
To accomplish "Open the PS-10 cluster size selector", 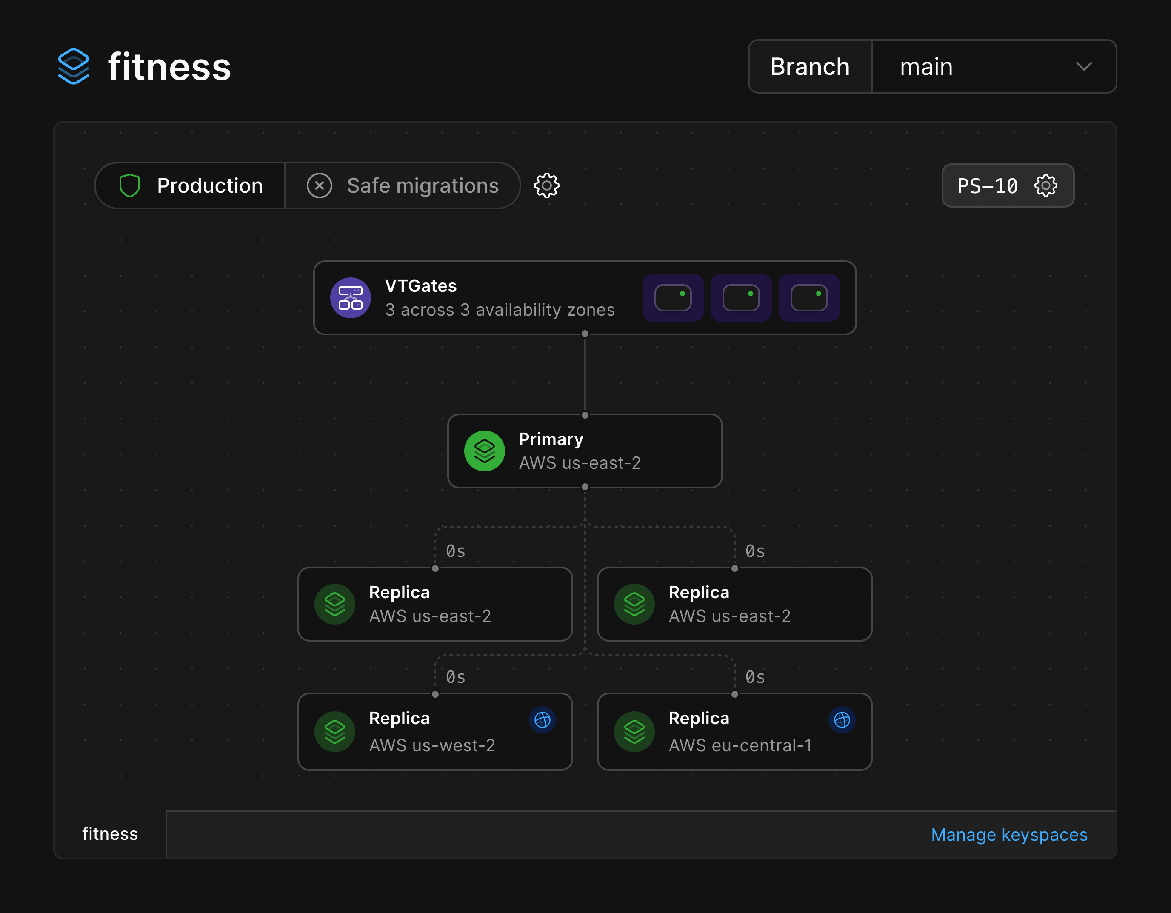I will [x=988, y=185].
